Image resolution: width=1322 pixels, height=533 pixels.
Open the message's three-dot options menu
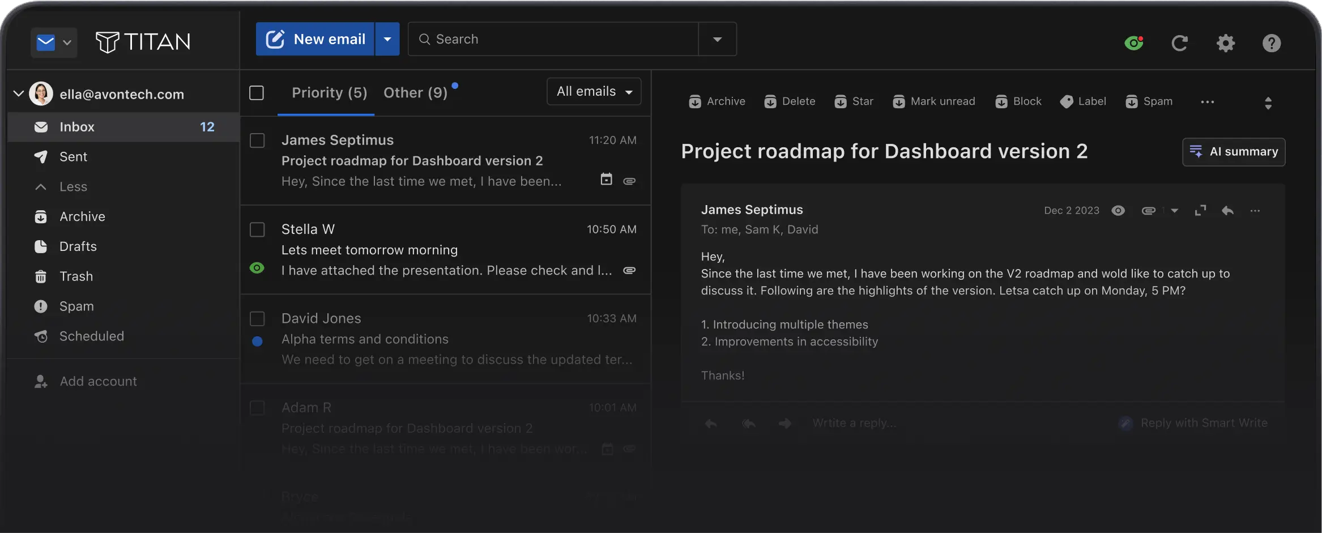pyautogui.click(x=1255, y=211)
